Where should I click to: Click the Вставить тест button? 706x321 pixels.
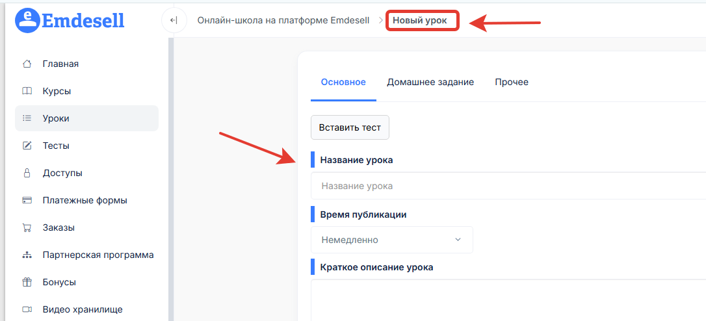point(350,127)
